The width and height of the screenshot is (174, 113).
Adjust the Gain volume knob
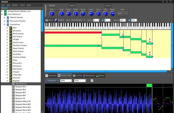click(x=52, y=14)
